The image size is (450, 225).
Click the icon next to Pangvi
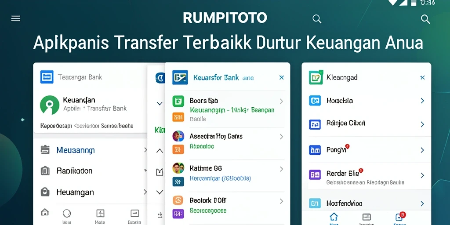[315, 150]
